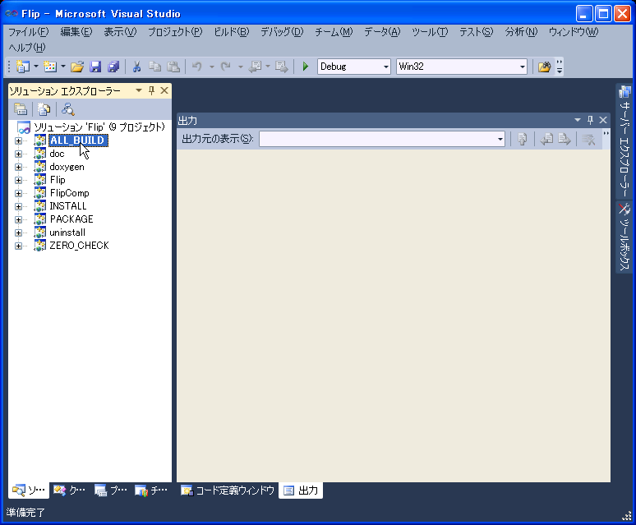This screenshot has width=636, height=525.
Task: Expand the FlipComp project node
Action: point(18,193)
